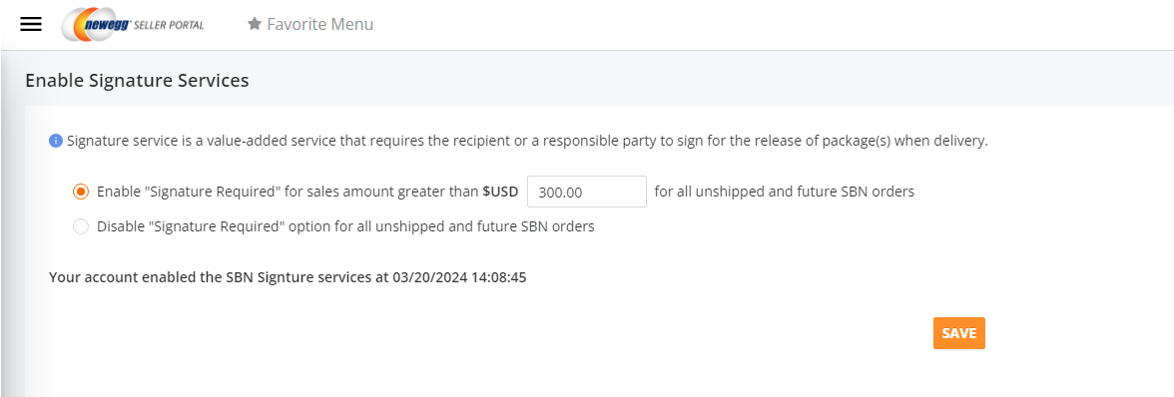Click the Disable "Signature Required" option label
The width and height of the screenshot is (1174, 397).
tap(345, 225)
